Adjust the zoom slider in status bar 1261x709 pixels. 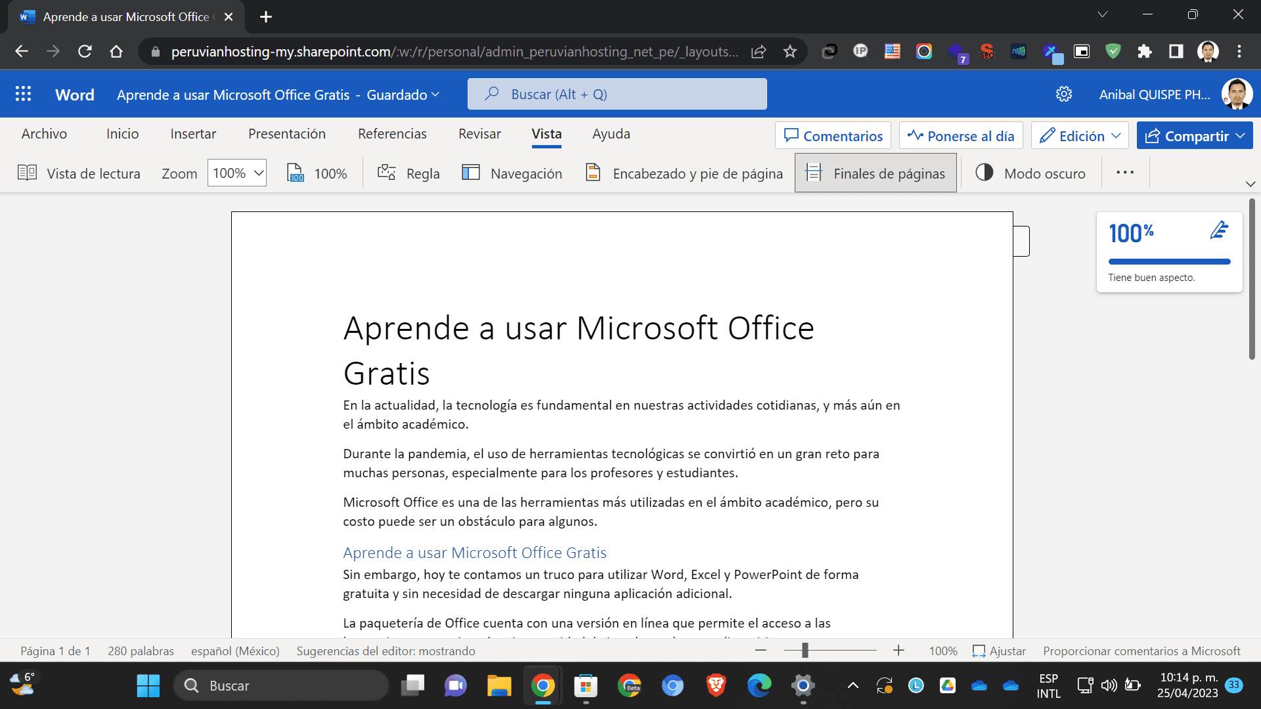pos(805,651)
